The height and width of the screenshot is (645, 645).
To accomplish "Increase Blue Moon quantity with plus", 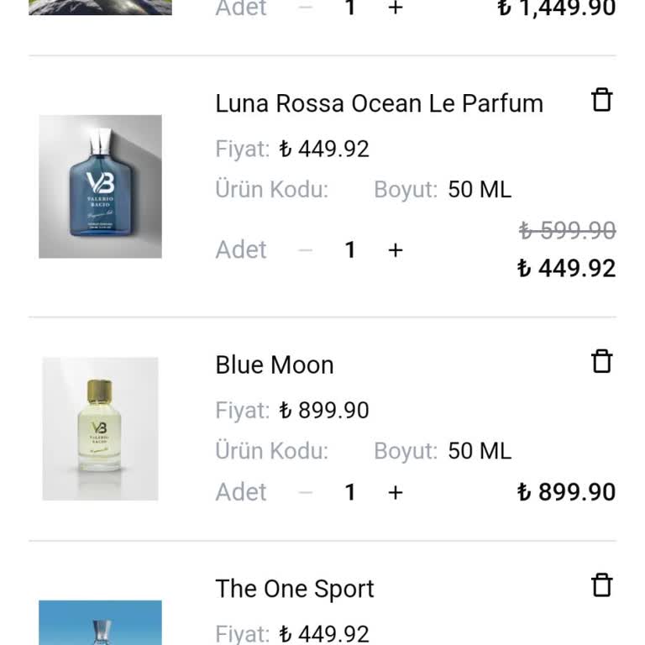I will pyautogui.click(x=396, y=492).
